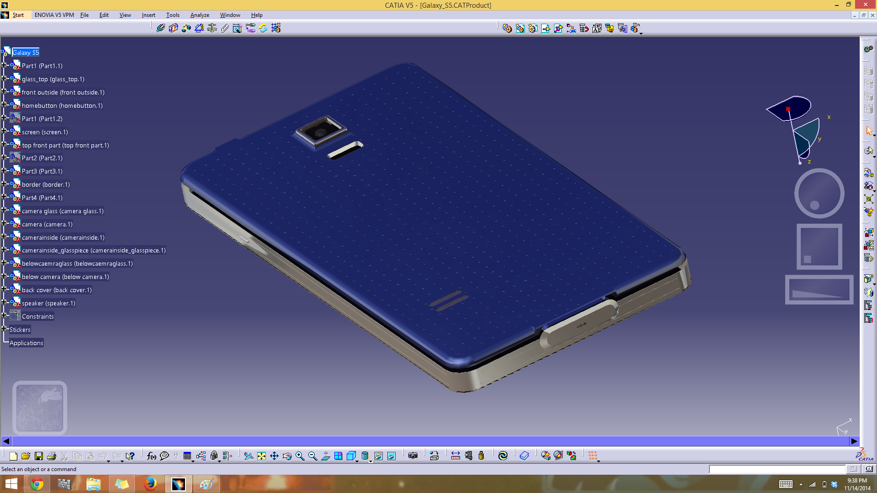Open the Tools menu
The image size is (877, 493).
pos(173,15)
